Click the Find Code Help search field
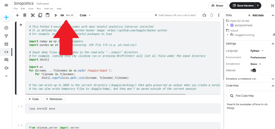The width and height of the screenshot is (275, 129). (251, 96)
